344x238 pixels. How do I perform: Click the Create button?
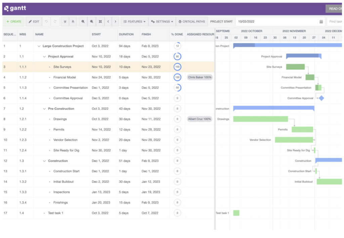(x=14, y=22)
